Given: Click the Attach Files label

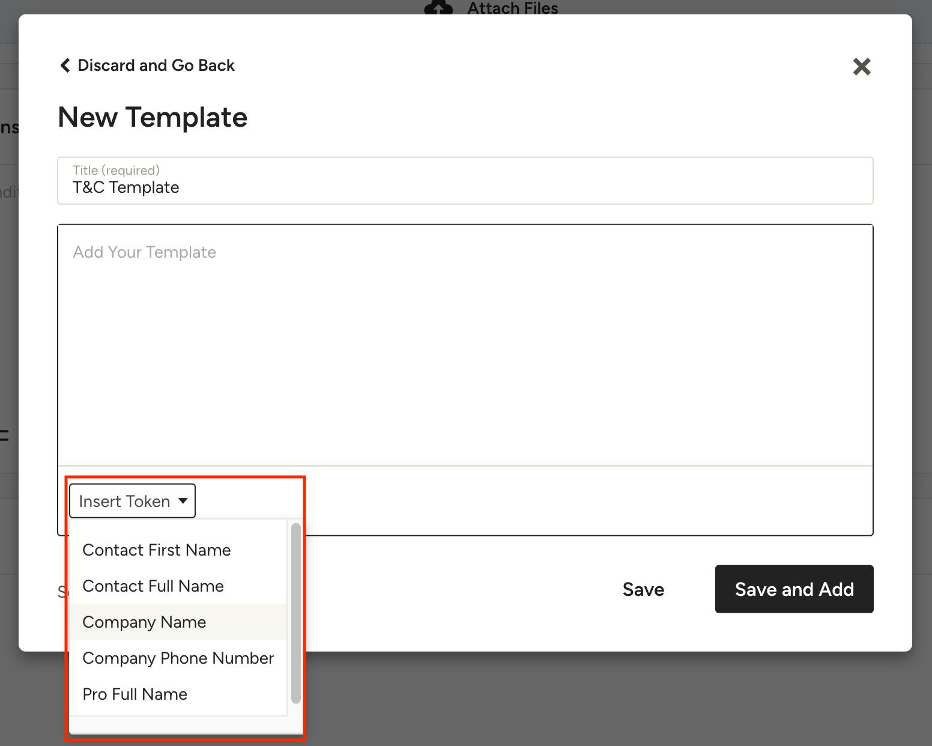Looking at the screenshot, I should 512,8.
